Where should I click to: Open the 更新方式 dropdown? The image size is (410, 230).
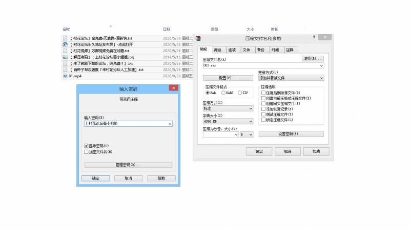coord(291,78)
